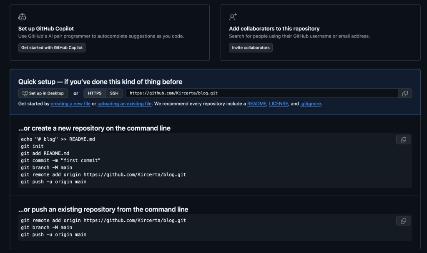Click the GitHub Copilot icon
The image size is (427, 253).
pyautogui.click(x=23, y=17)
